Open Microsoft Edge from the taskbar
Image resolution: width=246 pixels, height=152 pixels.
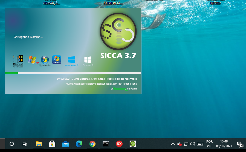click(79, 144)
